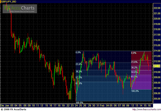Pick date 06 on the time axis
This screenshot has height=111, width=161.
point(115,106)
